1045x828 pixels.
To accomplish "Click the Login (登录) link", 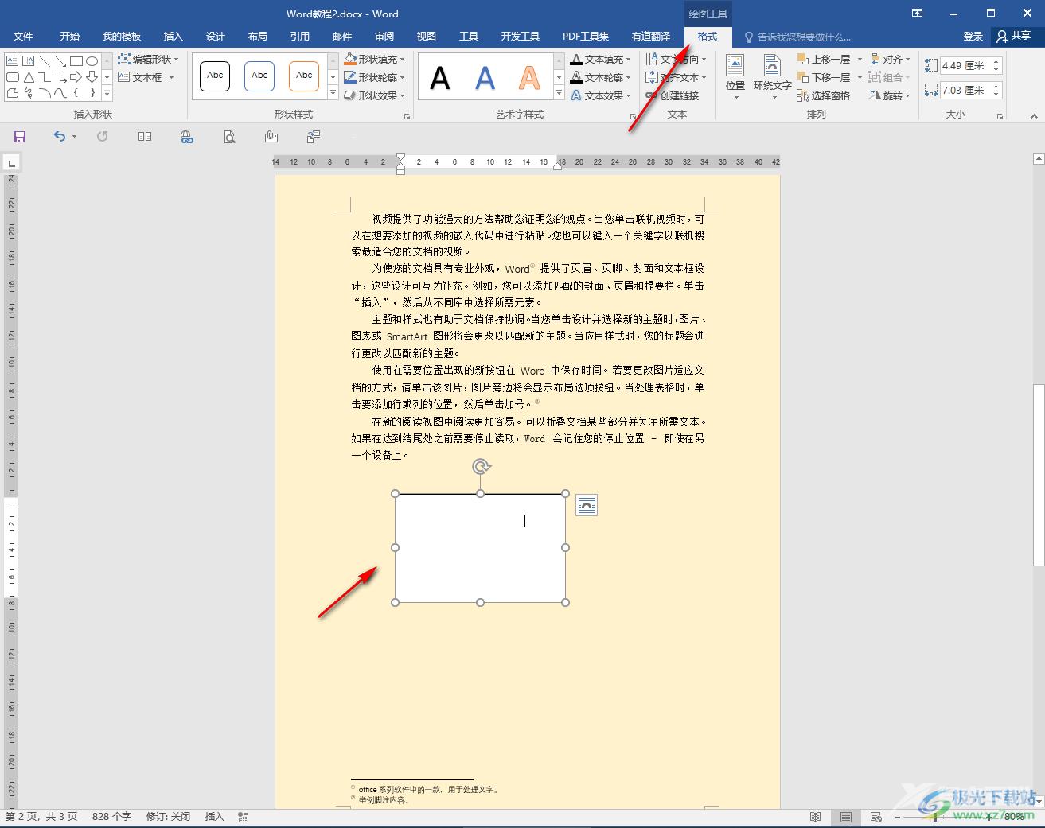I will coord(973,36).
